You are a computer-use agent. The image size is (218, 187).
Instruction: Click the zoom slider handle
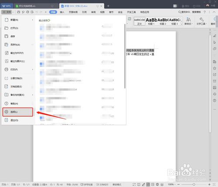(x=194, y=184)
